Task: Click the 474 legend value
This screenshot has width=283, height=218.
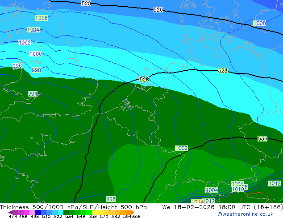Action: click(x=13, y=216)
